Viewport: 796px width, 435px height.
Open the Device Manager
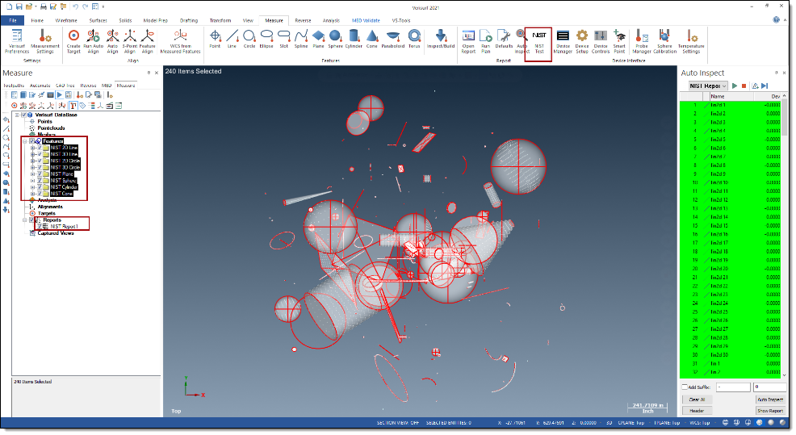563,41
